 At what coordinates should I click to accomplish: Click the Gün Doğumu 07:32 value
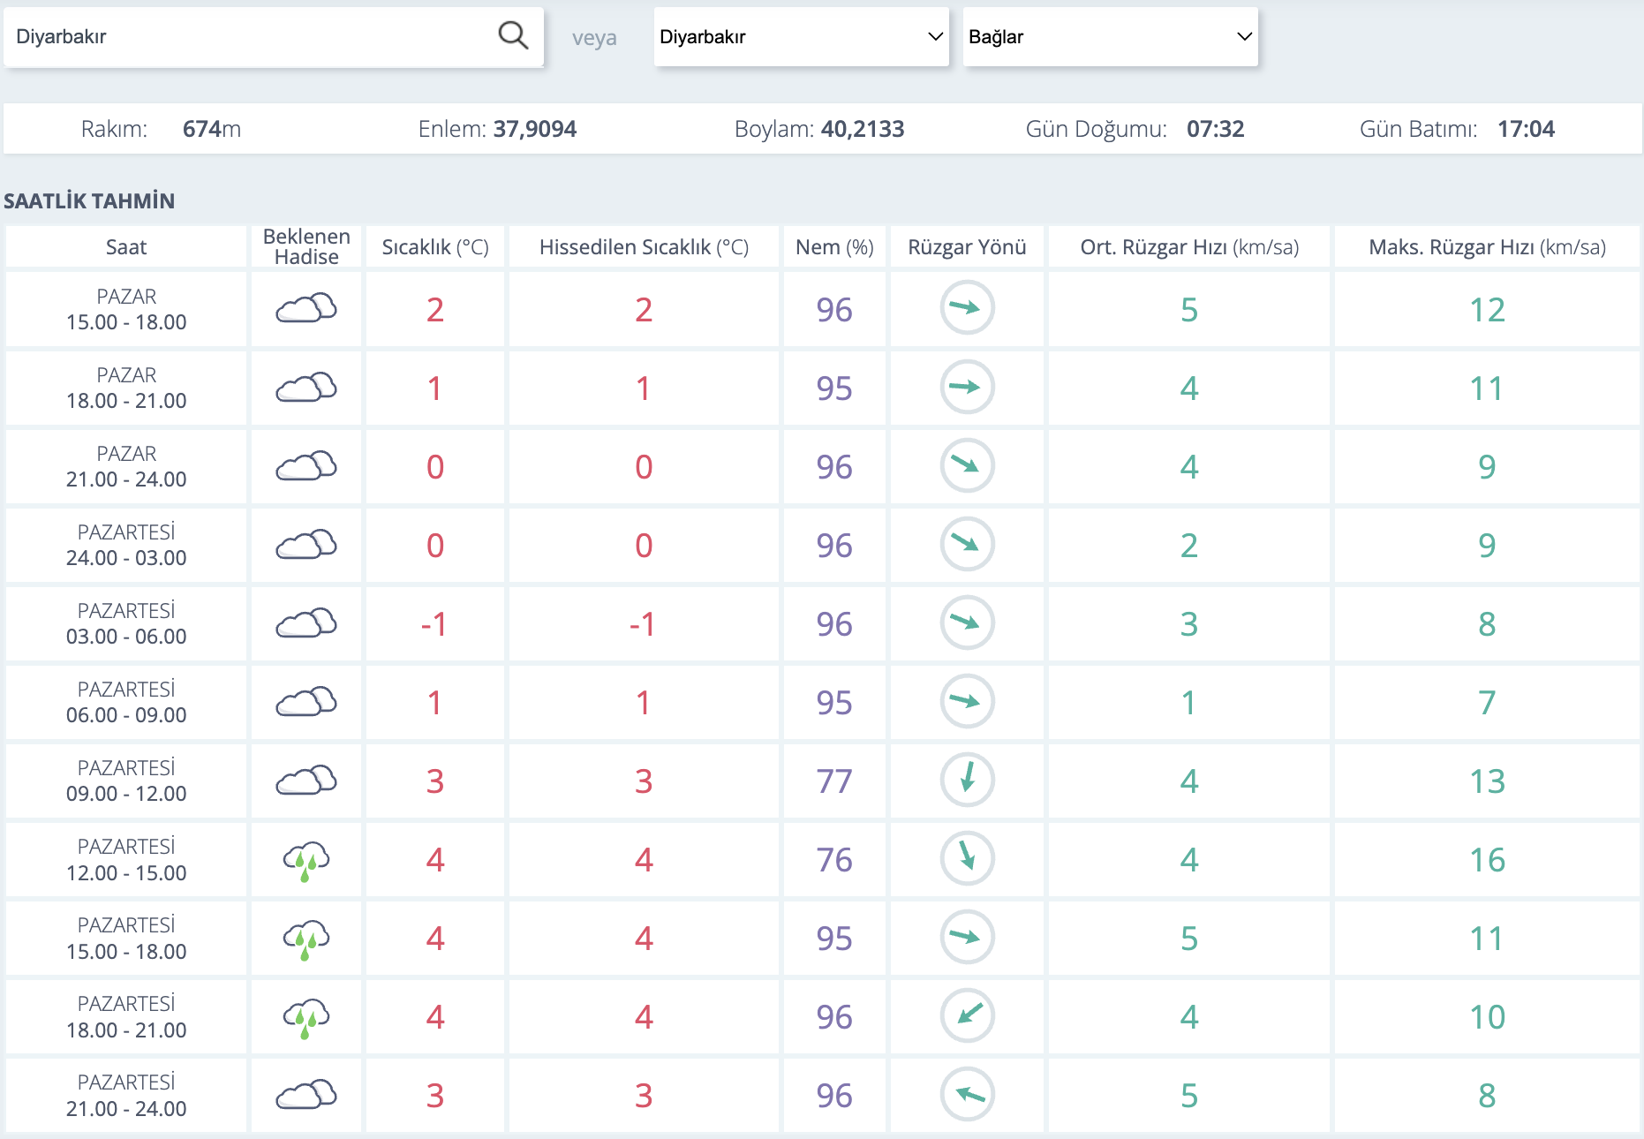point(1215,129)
